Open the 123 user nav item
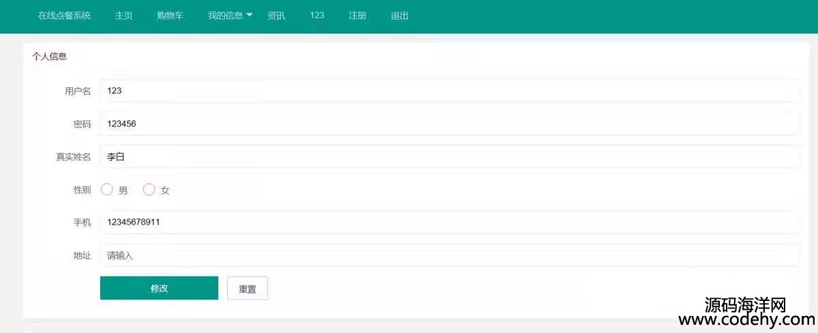The image size is (818, 333). click(x=317, y=15)
